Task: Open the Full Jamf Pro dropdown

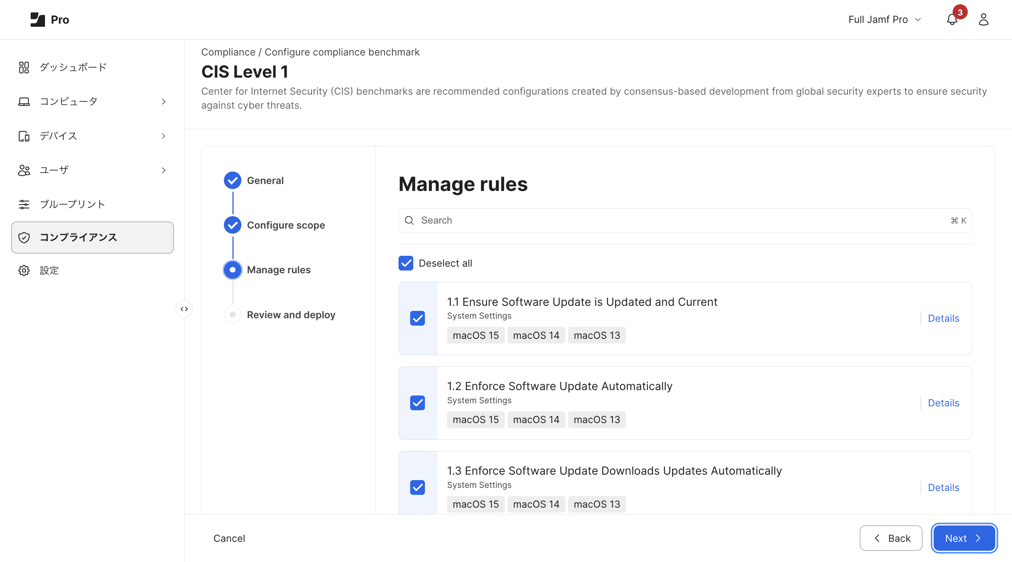Action: click(884, 20)
